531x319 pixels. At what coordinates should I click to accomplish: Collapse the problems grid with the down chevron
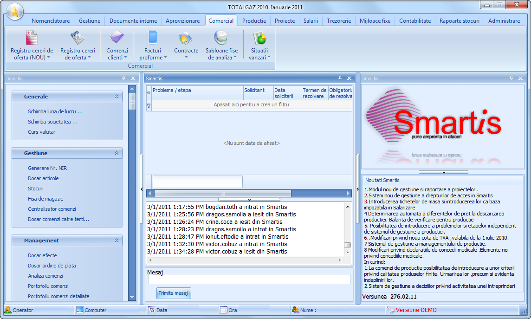[x=249, y=200]
